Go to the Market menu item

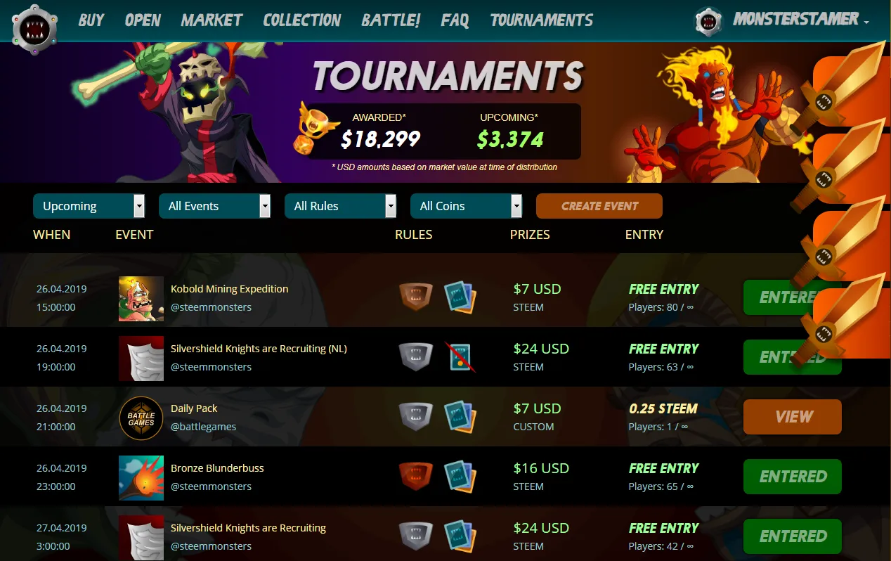click(x=212, y=20)
